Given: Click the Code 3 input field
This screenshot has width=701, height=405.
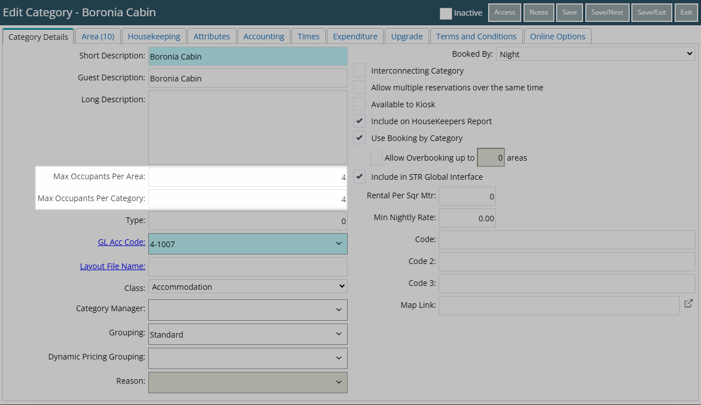Looking at the screenshot, I should (x=567, y=284).
